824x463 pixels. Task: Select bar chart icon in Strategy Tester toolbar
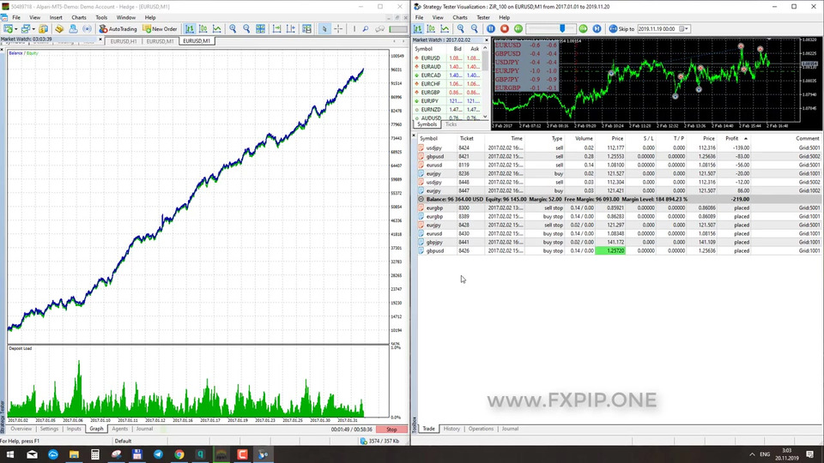(418, 29)
